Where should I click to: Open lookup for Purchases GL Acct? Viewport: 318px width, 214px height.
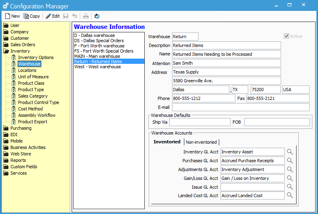tap(290, 161)
